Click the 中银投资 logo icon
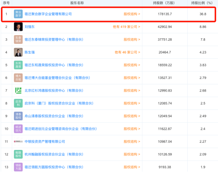The width and height of the screenshot is (218, 172). [x=18, y=142]
